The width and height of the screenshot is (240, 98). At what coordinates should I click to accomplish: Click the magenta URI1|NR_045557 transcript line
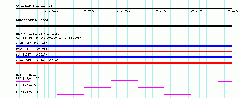point(124,88)
